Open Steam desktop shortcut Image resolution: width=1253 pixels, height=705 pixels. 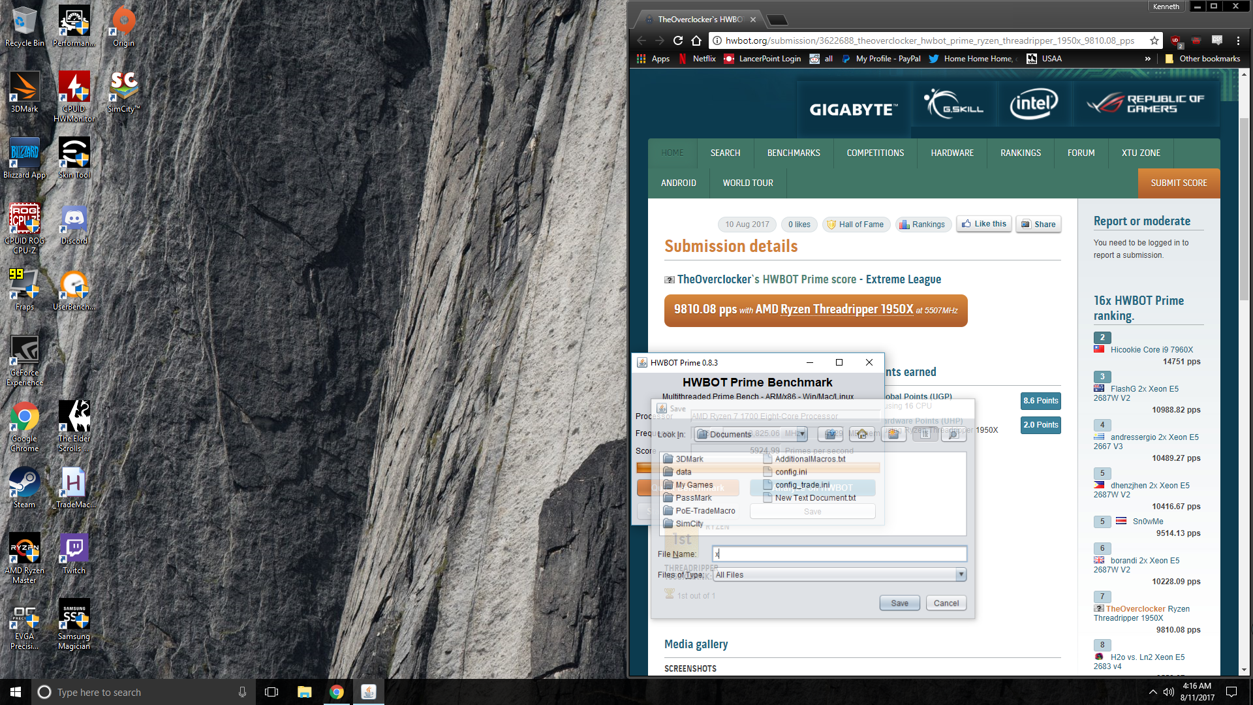click(24, 488)
